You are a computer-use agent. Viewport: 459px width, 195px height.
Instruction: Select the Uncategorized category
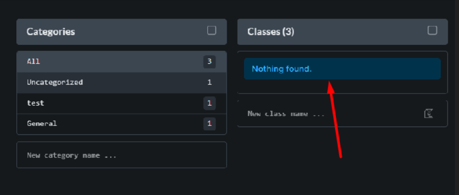[122, 82]
